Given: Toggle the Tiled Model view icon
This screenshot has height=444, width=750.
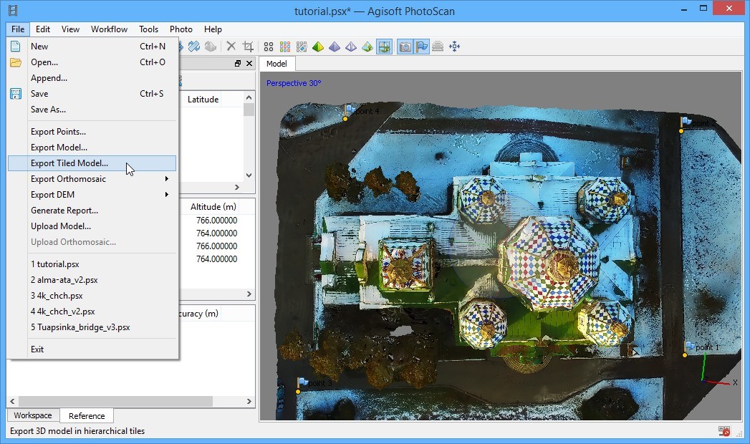Looking at the screenshot, I should (384, 47).
